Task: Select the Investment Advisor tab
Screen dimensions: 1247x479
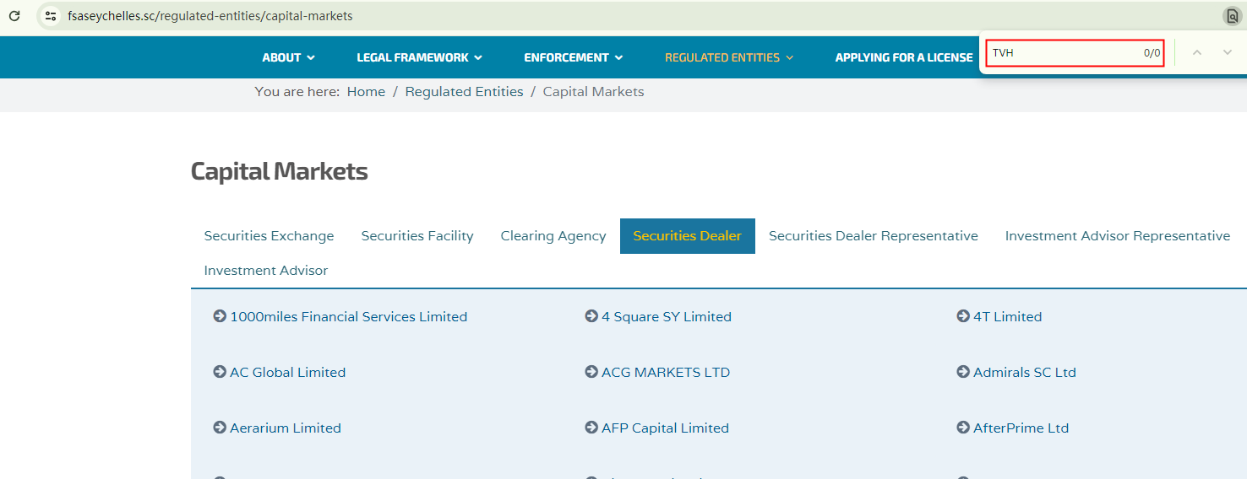Action: (x=265, y=271)
